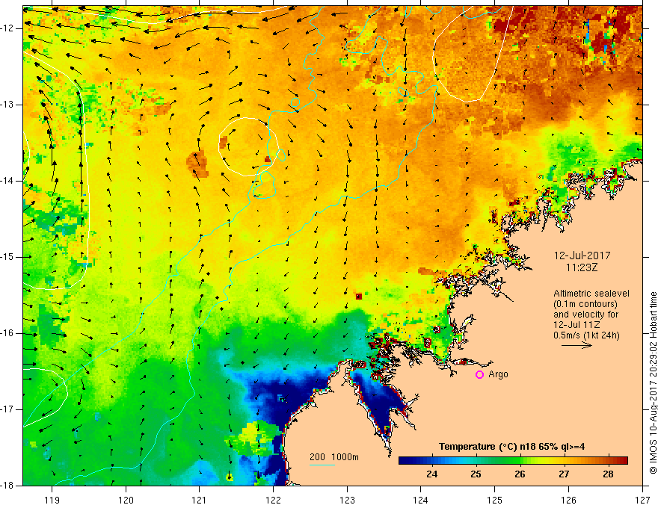The width and height of the screenshot is (658, 508).
Task: Click the longitude 121 axis label
Action: click(200, 500)
